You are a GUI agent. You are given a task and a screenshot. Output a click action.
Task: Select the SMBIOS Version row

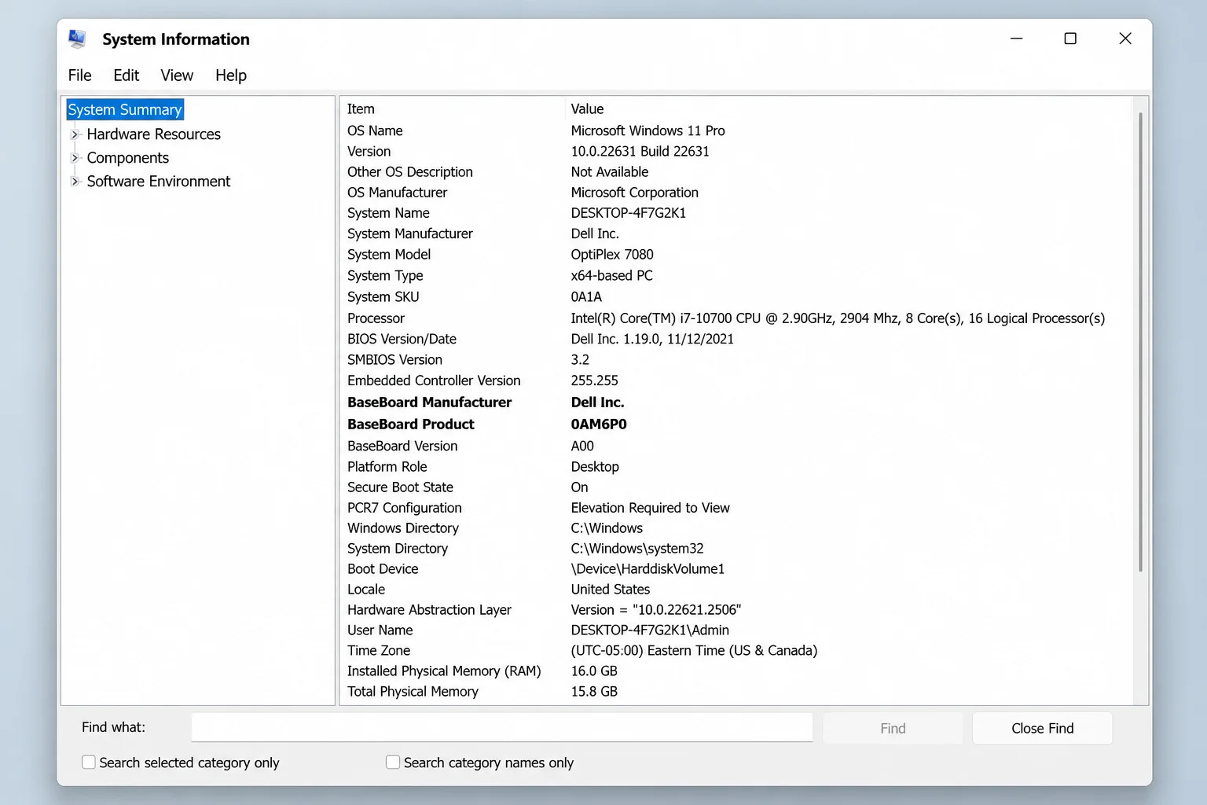click(x=737, y=360)
